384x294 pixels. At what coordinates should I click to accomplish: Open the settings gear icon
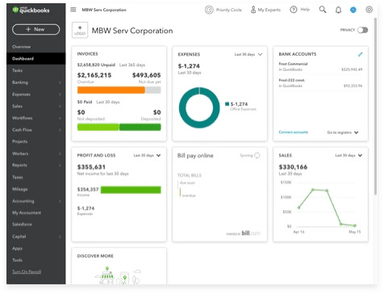(369, 10)
